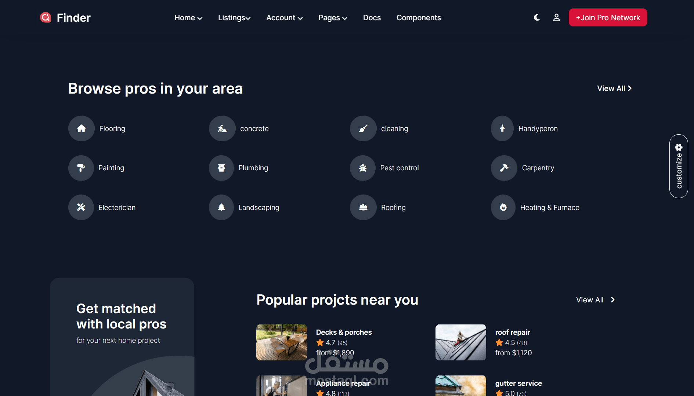694x396 pixels.
Task: Click the arrow beside View All in Popular projects
Action: 612,300
